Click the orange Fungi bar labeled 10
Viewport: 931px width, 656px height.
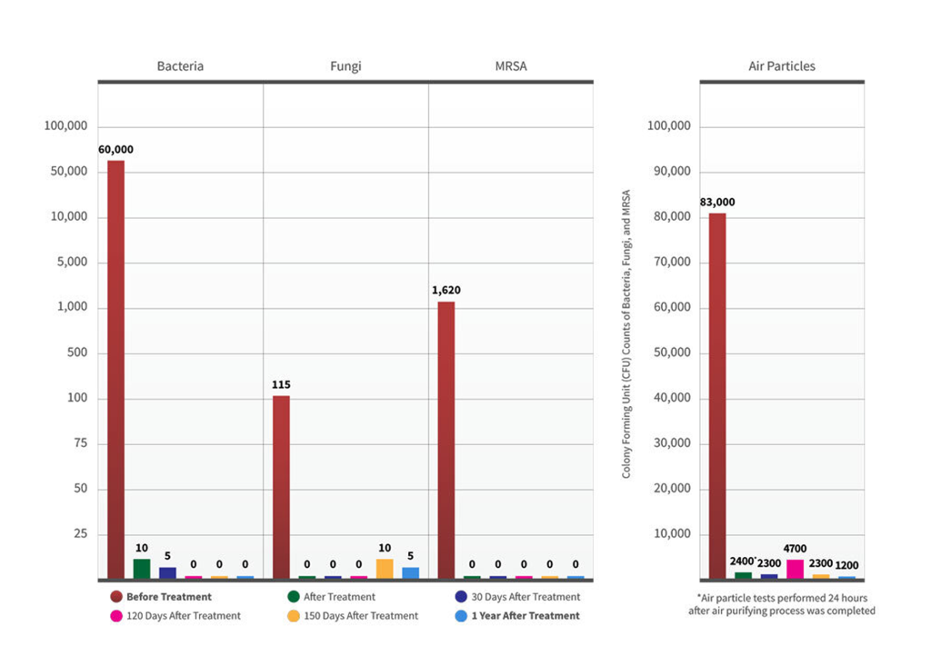385,569
